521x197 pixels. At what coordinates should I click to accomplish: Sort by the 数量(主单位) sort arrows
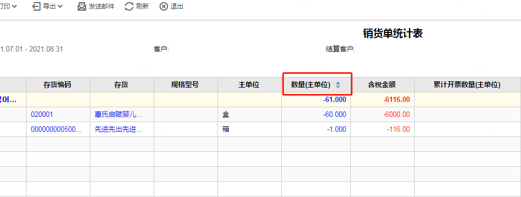338,85
